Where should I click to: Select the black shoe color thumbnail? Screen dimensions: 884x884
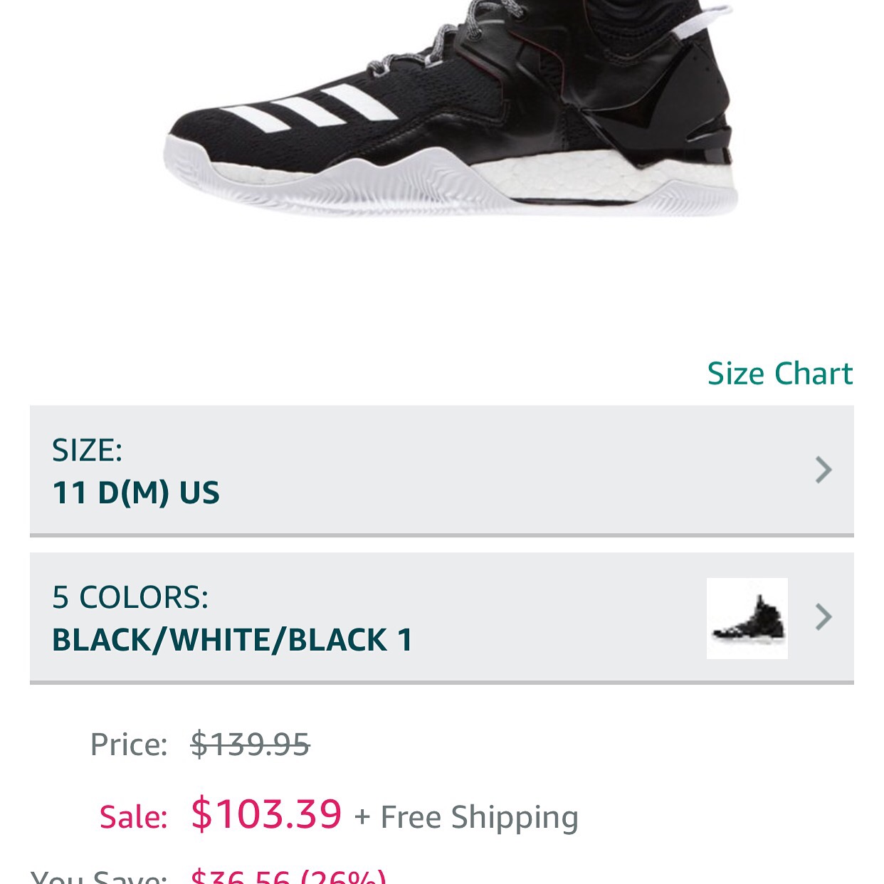[747, 618]
